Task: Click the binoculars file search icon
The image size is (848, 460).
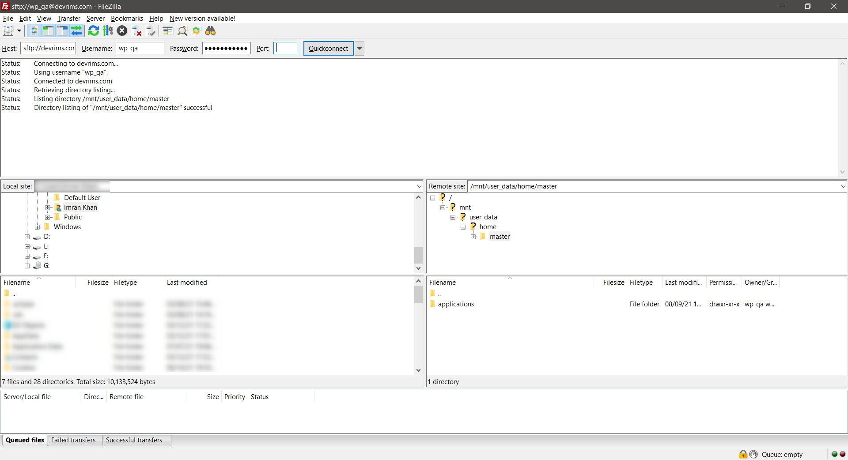Action: pos(210,31)
